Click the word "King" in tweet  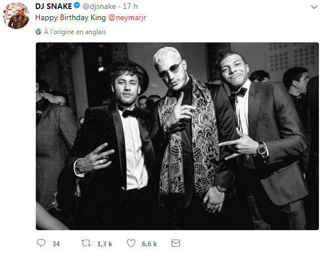tap(98, 18)
